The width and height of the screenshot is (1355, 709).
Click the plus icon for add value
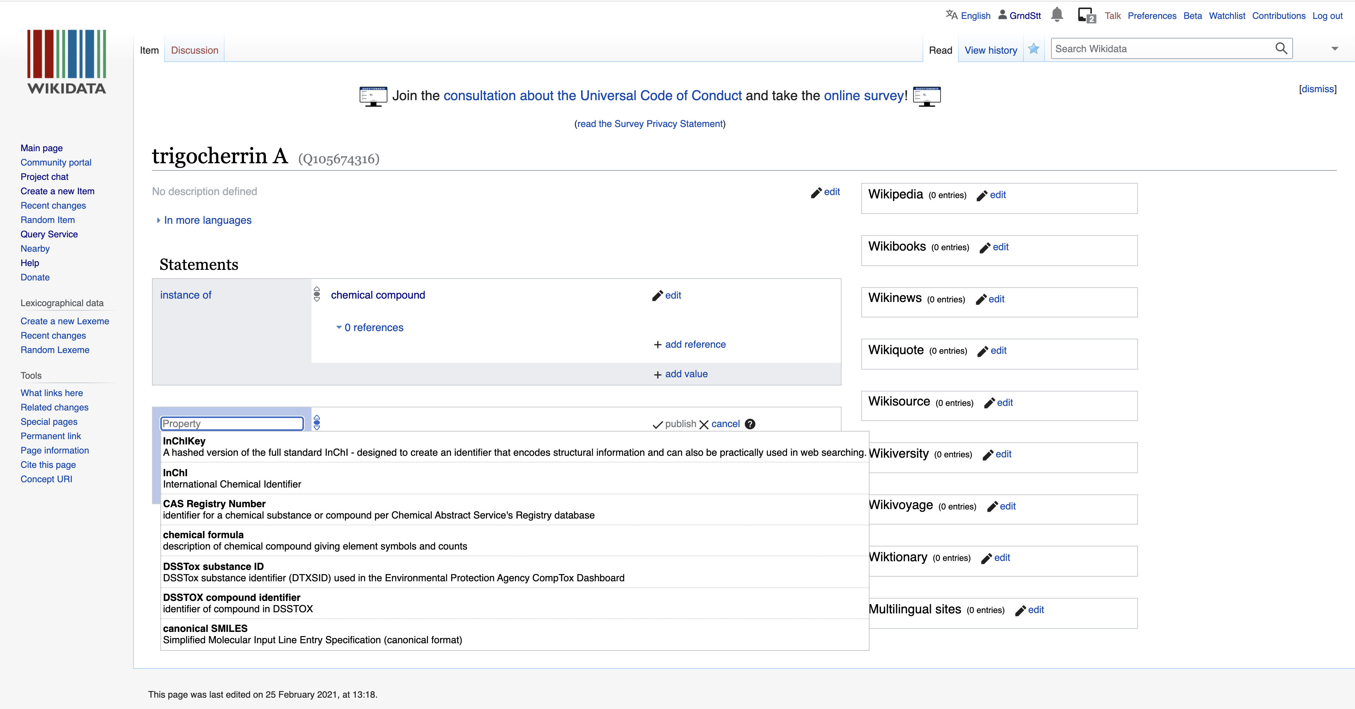pyautogui.click(x=657, y=375)
